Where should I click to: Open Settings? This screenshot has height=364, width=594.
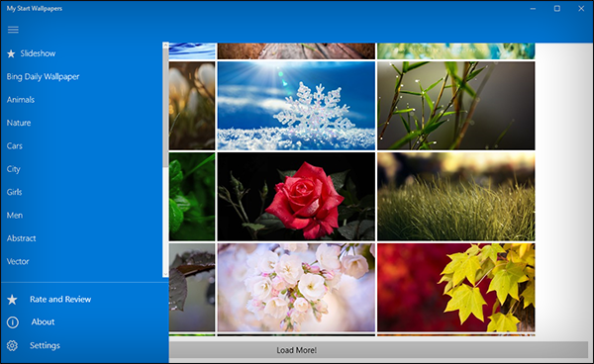click(x=45, y=345)
